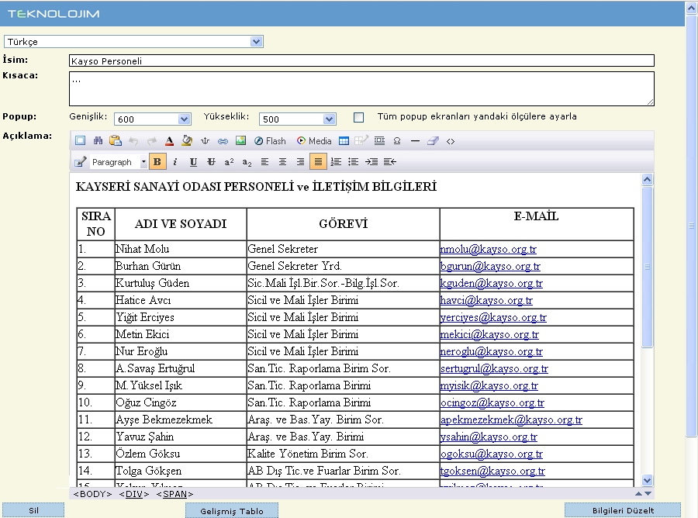Open tgoksen@kayso.org.tr email link
Screen dimensions: 698x518
coord(492,471)
